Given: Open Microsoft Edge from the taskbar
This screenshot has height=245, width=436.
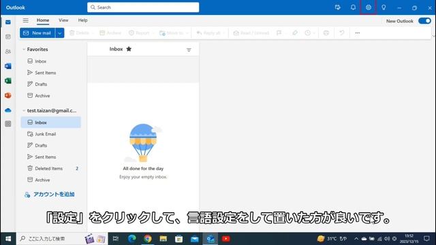Looking at the screenshot, I should point(131,239).
